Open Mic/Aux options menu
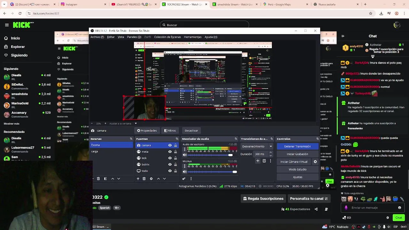This screenshot has width=409, height=230. (184, 166)
